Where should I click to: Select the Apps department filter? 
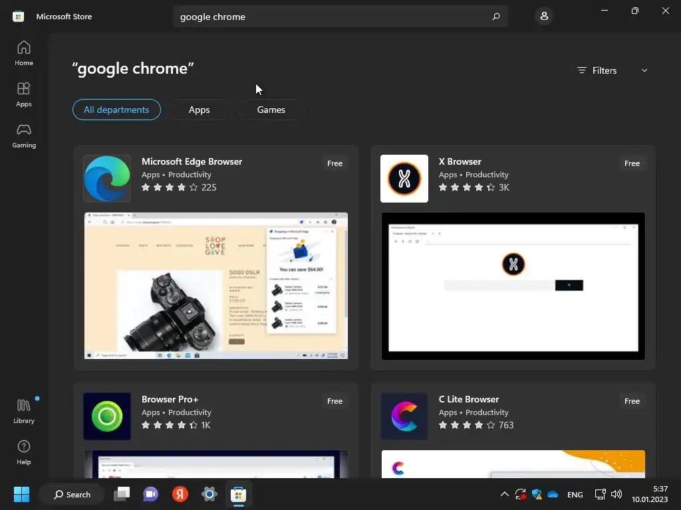point(200,110)
